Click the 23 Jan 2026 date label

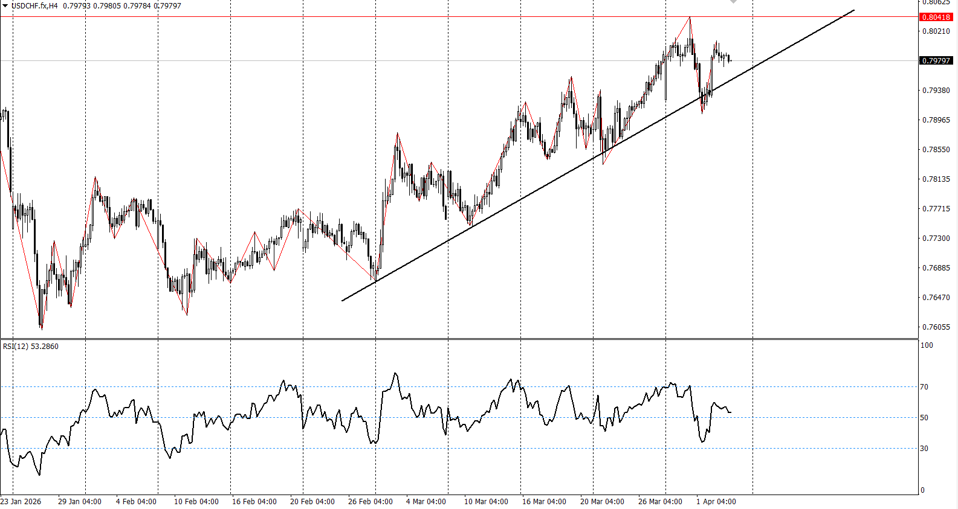[21, 501]
